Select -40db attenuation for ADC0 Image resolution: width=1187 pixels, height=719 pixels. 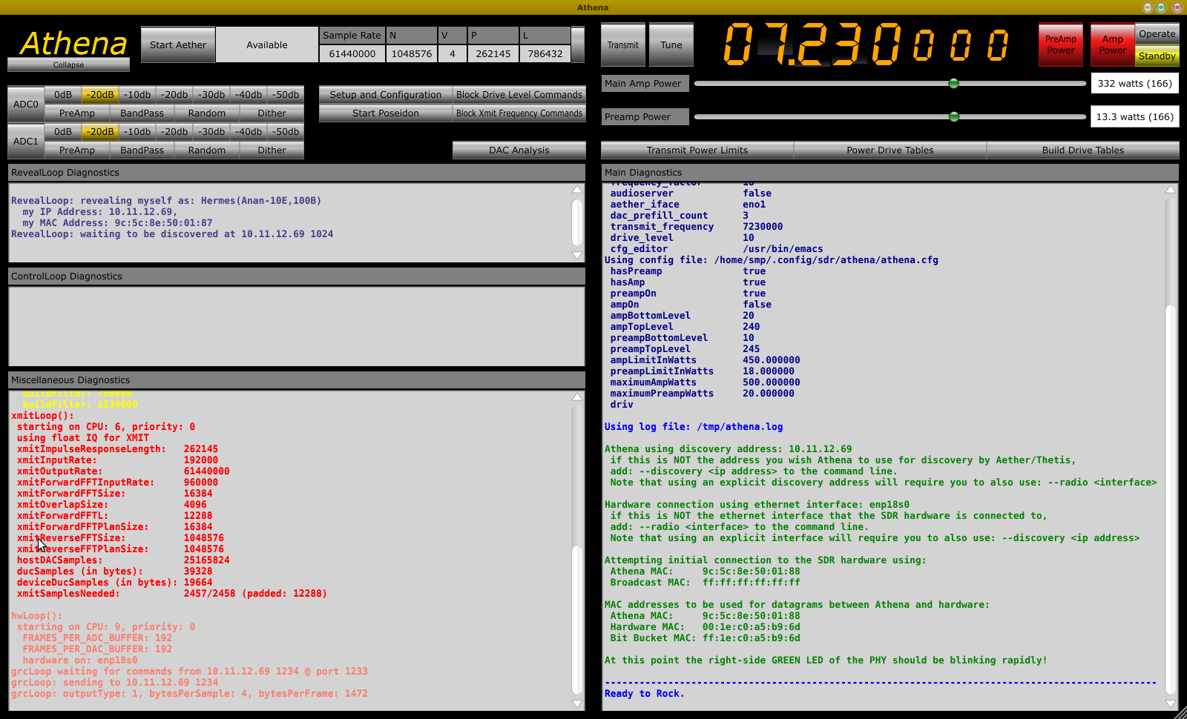[x=249, y=95]
